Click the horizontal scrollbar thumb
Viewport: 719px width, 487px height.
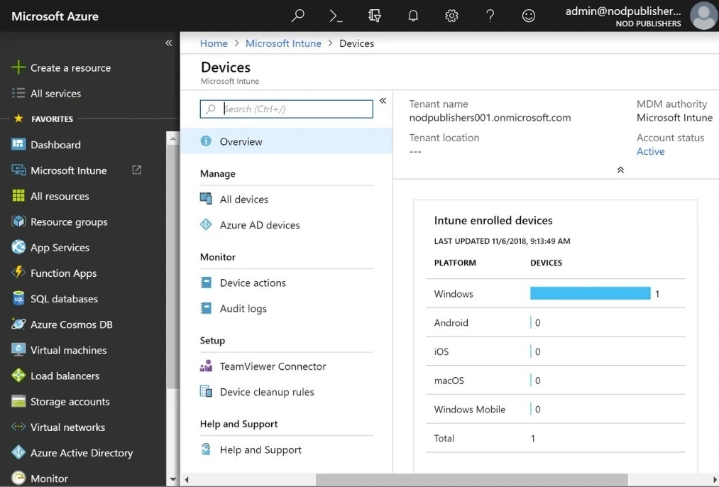471,480
